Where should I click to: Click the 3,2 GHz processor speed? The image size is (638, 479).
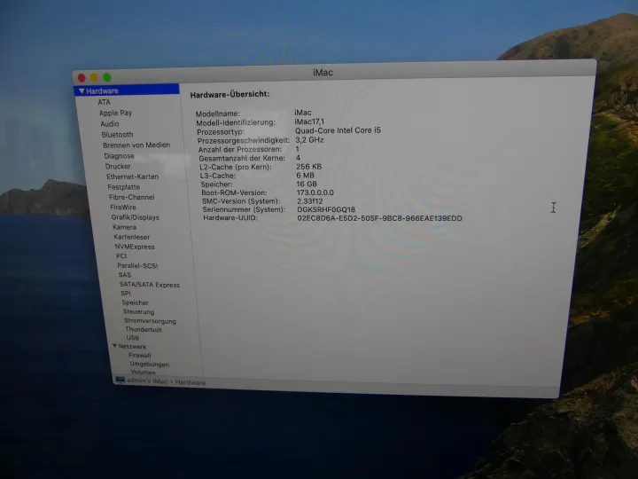[x=309, y=140]
